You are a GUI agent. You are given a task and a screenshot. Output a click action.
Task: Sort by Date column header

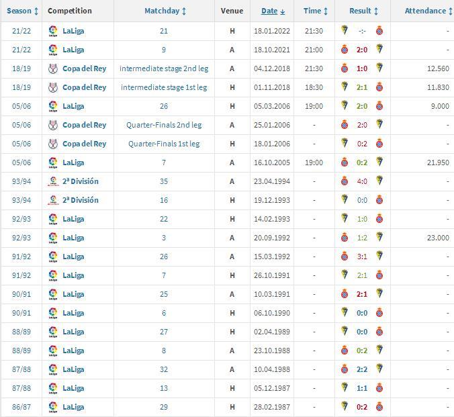pos(273,11)
